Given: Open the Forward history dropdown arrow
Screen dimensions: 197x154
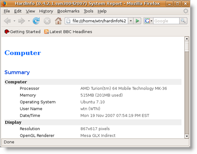Looking at the screenshot, I should [29, 21].
